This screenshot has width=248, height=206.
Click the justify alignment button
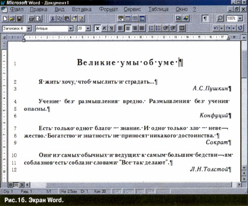pos(142,28)
